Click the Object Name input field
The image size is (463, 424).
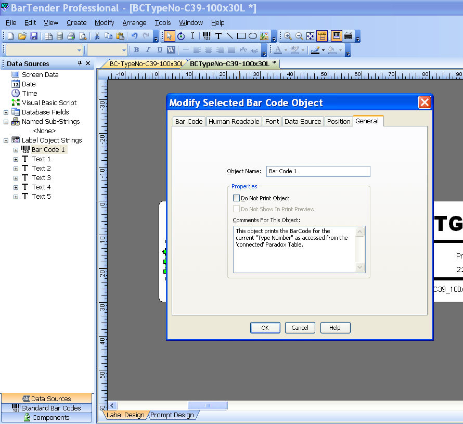(x=318, y=171)
